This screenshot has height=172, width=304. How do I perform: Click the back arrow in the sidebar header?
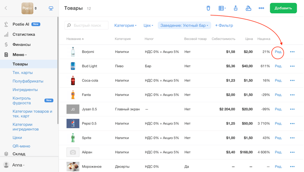(x=6, y=8)
